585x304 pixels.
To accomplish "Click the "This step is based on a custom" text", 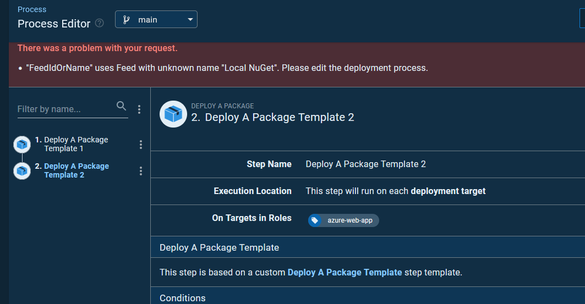I will [x=222, y=272].
